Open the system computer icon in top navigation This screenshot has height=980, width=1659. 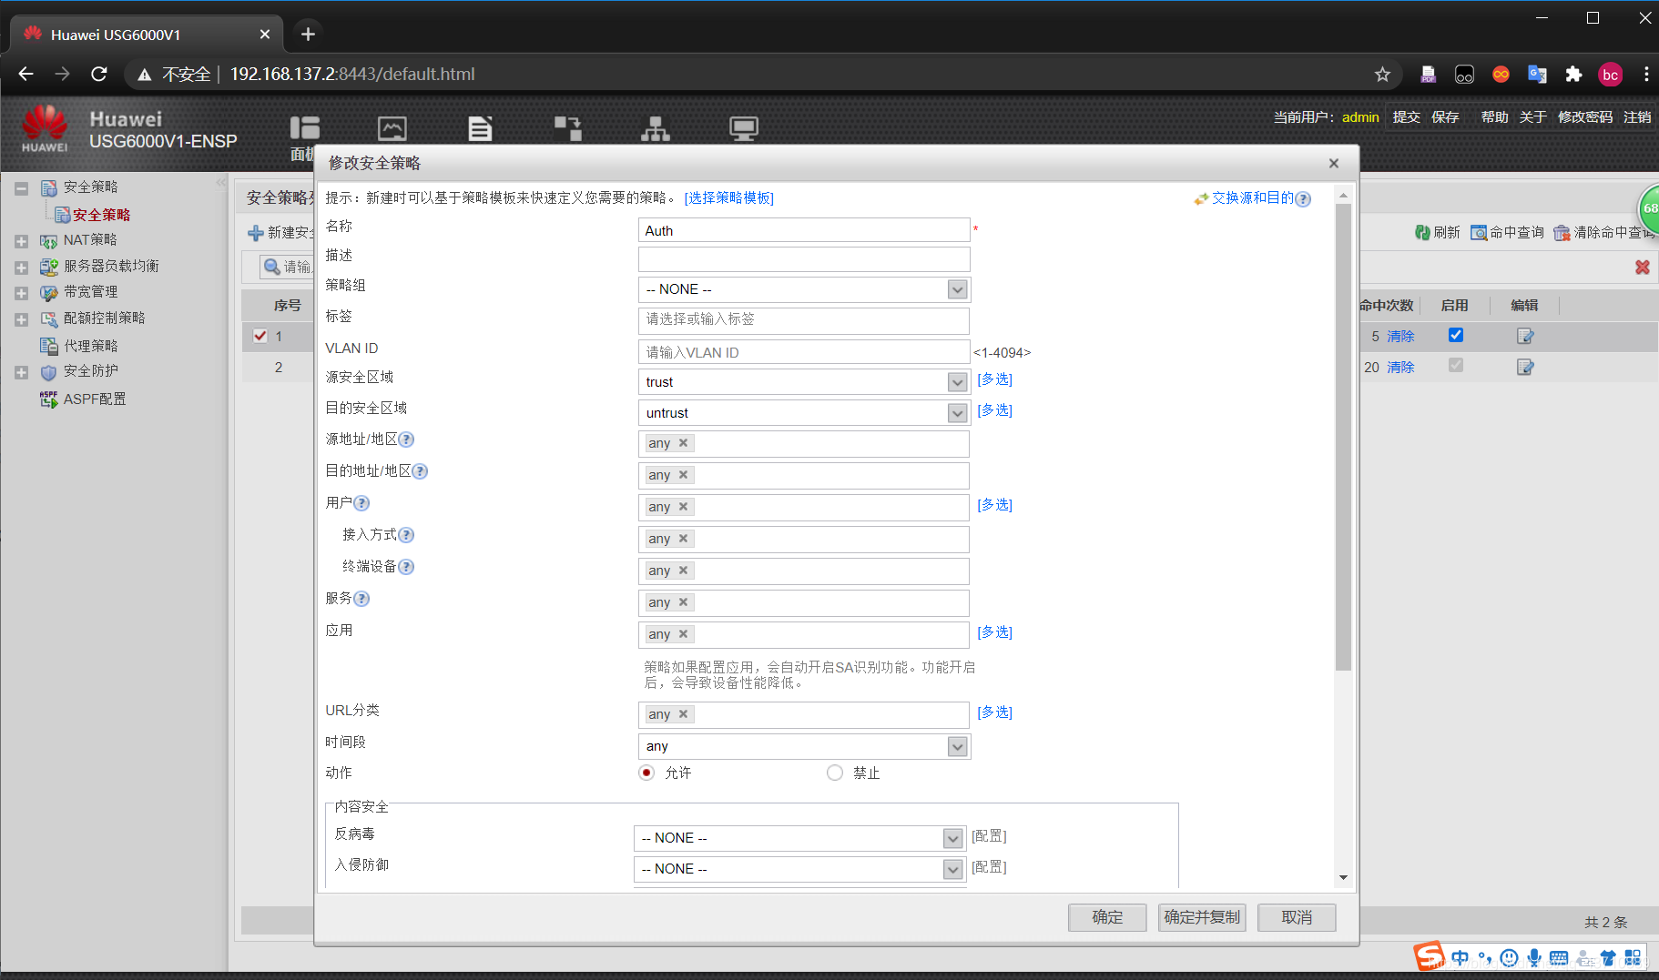[744, 128]
